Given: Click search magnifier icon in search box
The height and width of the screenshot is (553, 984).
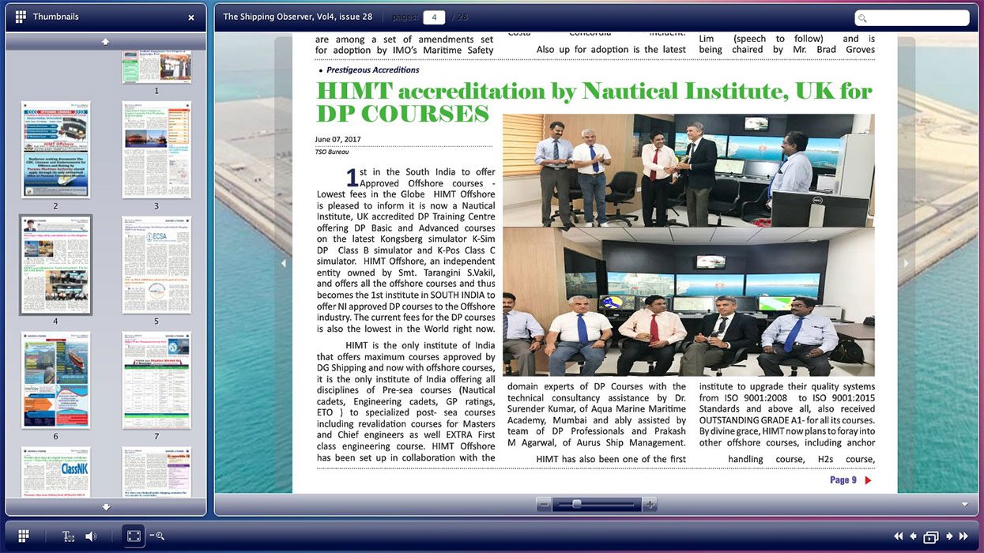Looking at the screenshot, I should click(862, 18).
